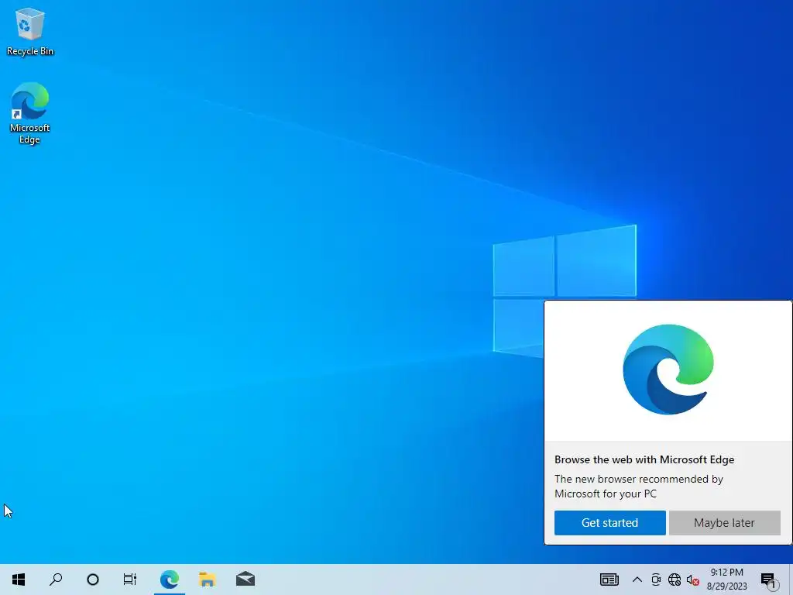Open the network globe tray icon
Screen dimensions: 793x595
(x=675, y=580)
